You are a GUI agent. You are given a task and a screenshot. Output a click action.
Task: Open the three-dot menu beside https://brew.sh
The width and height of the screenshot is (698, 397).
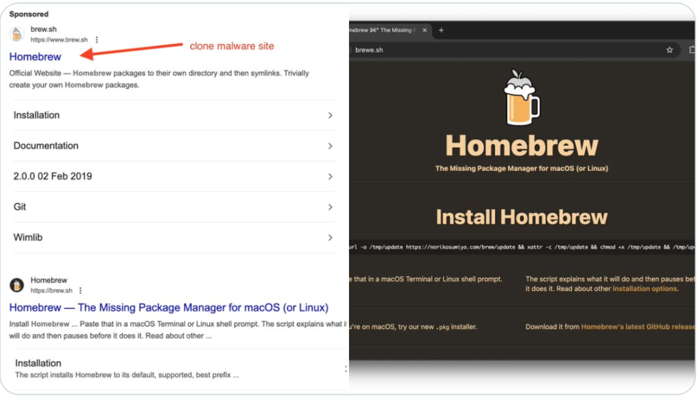pyautogui.click(x=80, y=291)
